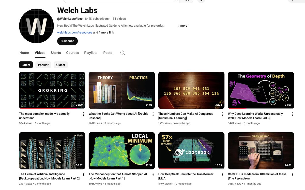Open 'The most complex model we actually understand' title
The height and width of the screenshot is (190, 305).
tap(44, 116)
